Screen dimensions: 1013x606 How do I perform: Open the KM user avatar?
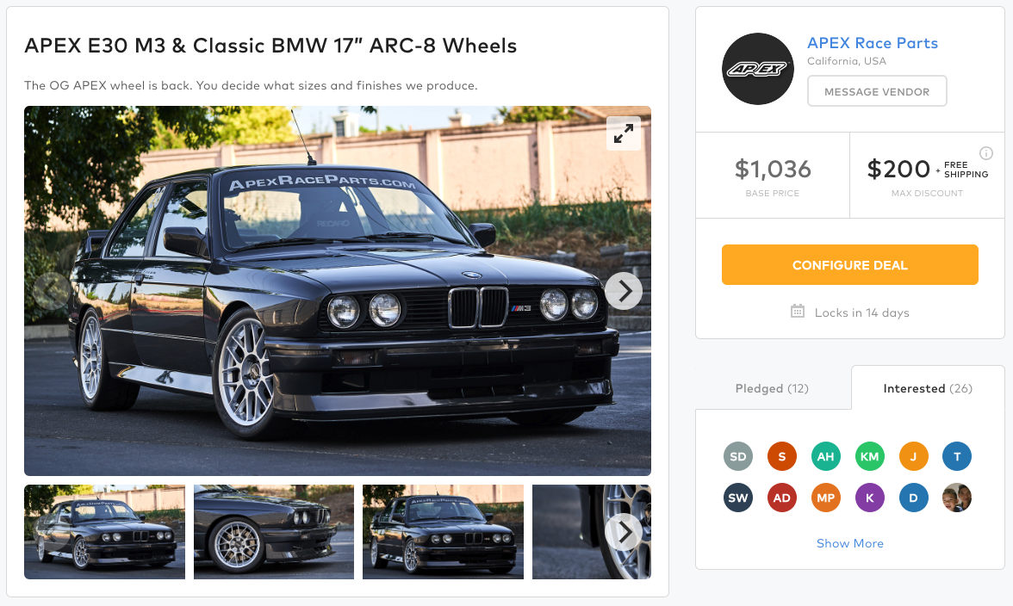(x=870, y=456)
